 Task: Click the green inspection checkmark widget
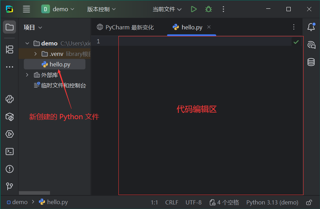pos(296,42)
